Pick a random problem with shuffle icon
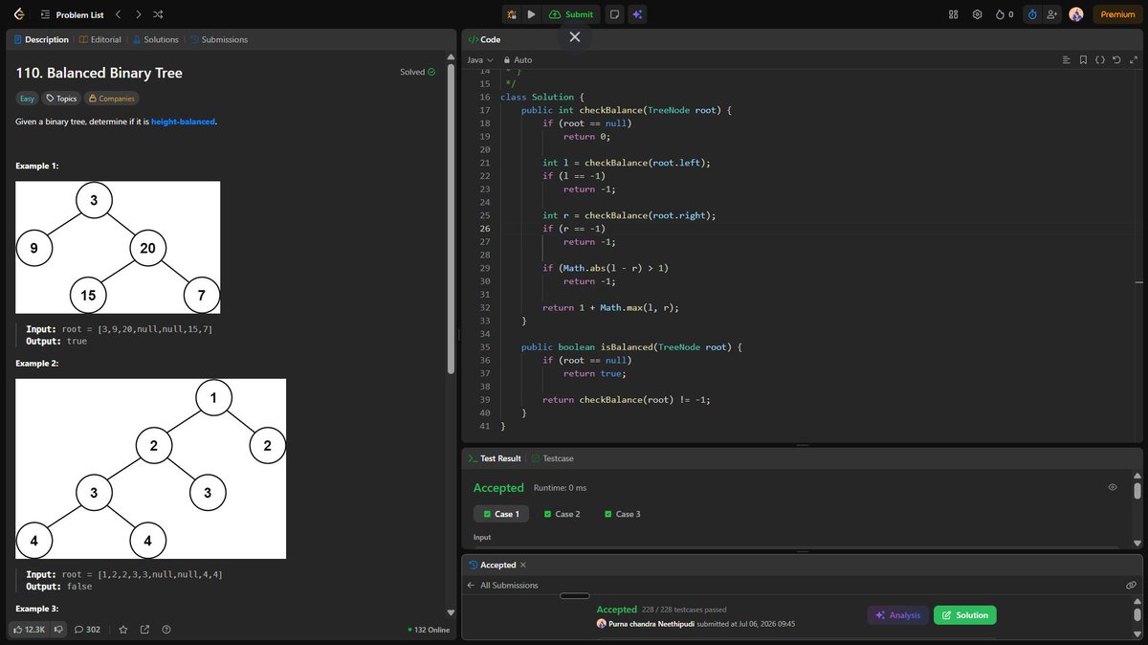The width and height of the screenshot is (1148, 645). coord(158,14)
